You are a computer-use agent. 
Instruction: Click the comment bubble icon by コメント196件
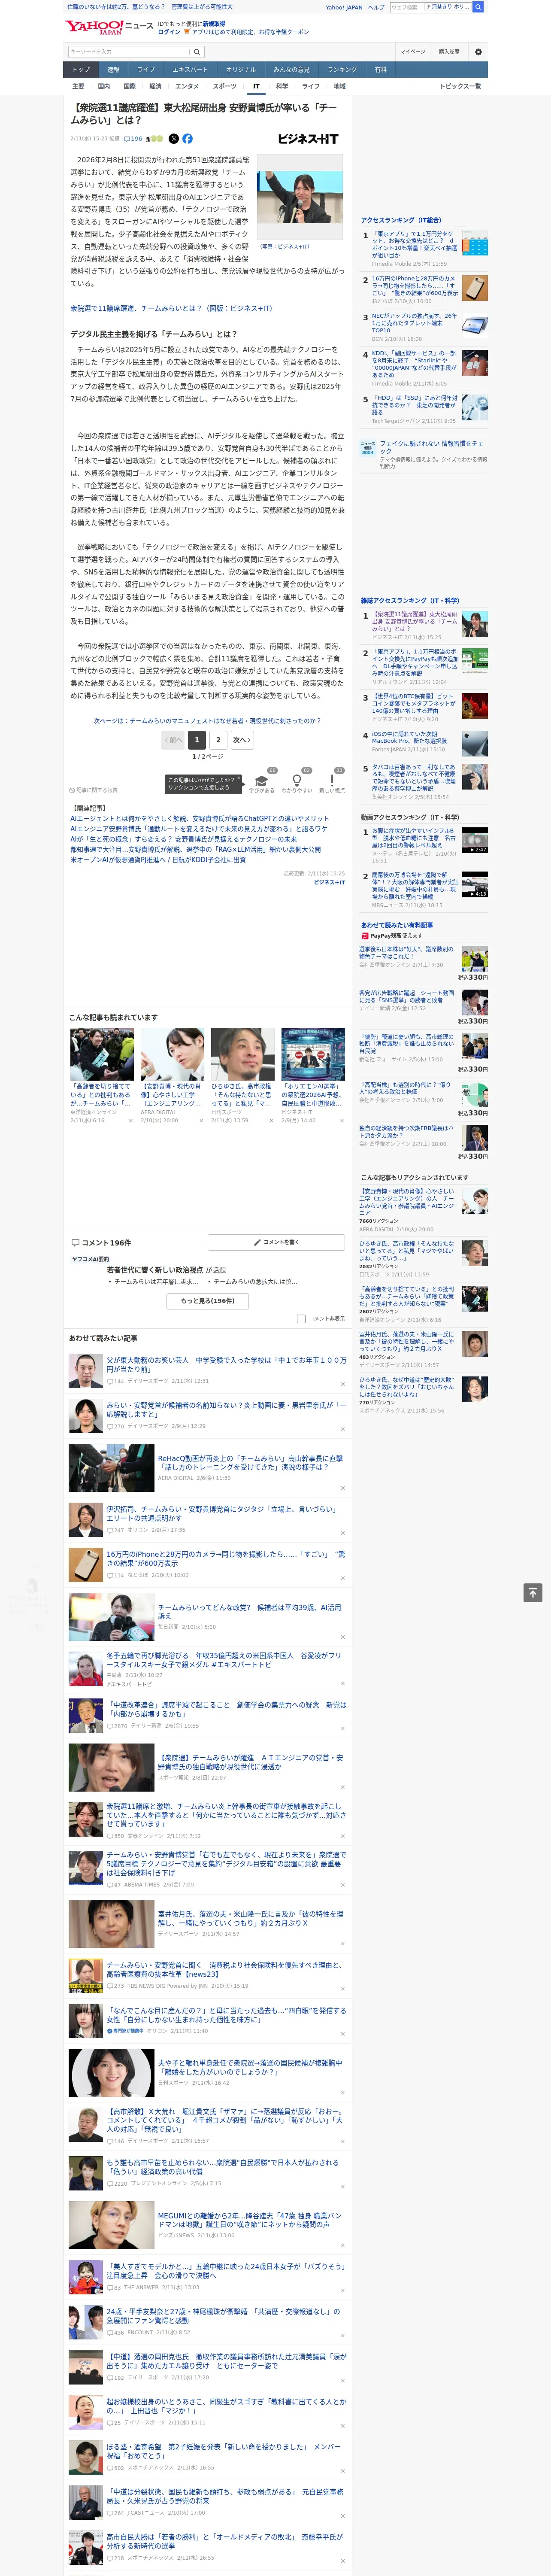coord(75,1242)
